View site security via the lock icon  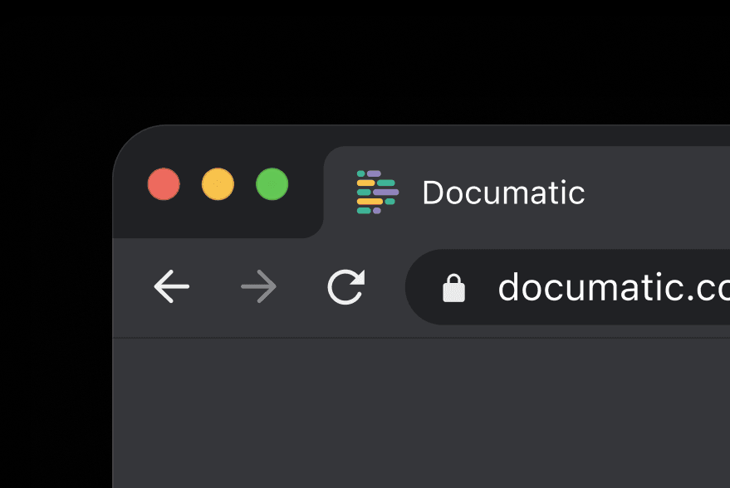click(453, 288)
